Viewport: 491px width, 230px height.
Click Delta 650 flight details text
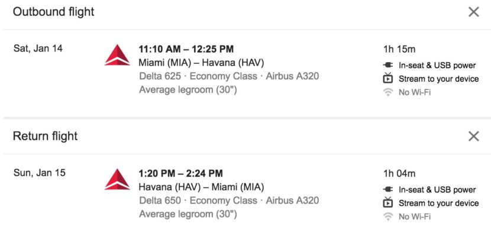click(x=229, y=200)
